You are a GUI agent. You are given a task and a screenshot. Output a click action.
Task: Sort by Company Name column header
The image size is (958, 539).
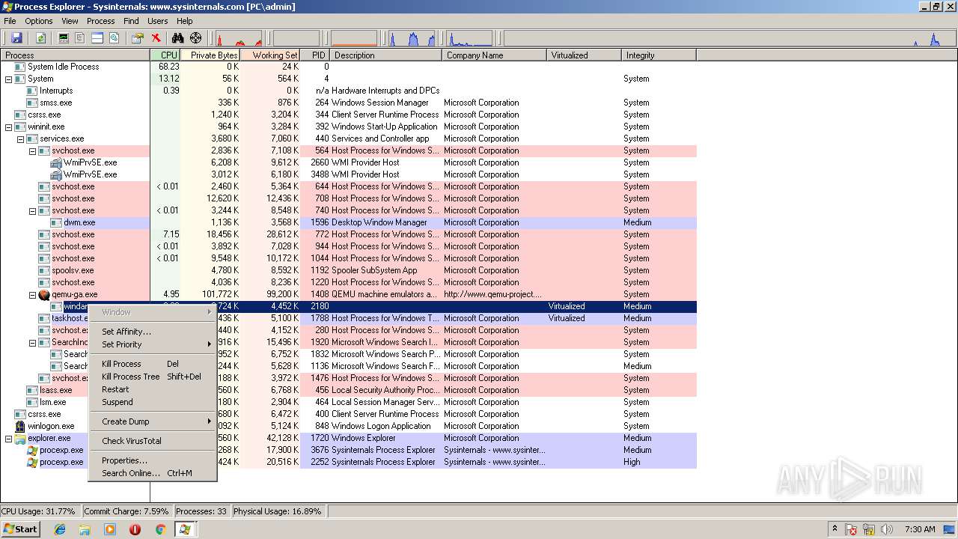495,55
